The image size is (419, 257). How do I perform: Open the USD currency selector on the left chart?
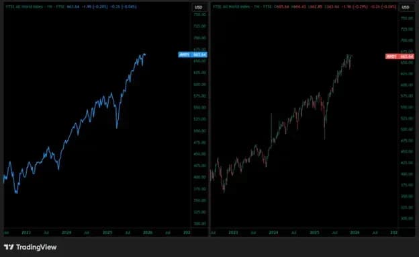click(199, 7)
